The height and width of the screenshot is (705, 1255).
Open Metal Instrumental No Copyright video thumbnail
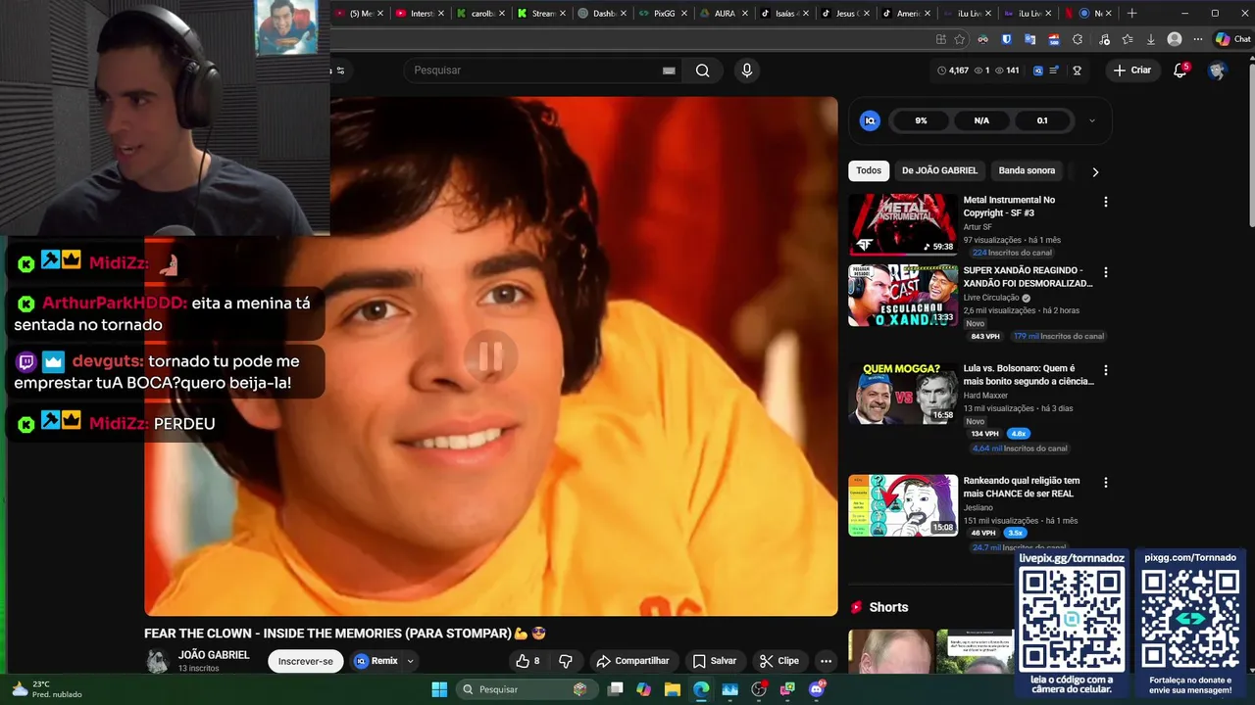click(x=903, y=224)
